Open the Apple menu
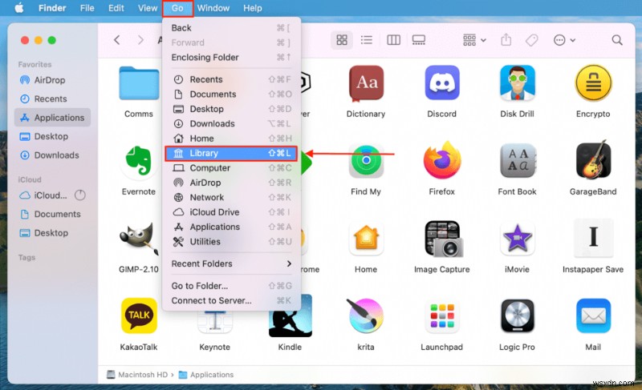Screen dimensions: 642x390 tap(19, 8)
